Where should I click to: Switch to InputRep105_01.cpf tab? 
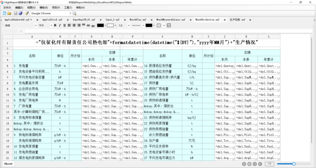click(x=84, y=20)
